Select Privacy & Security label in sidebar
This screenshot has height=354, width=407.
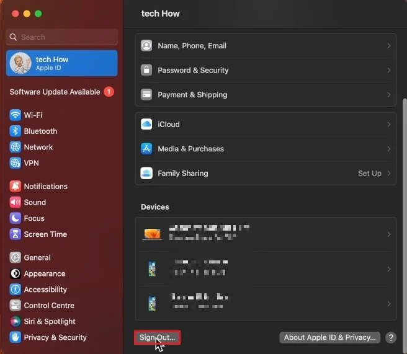pos(55,337)
